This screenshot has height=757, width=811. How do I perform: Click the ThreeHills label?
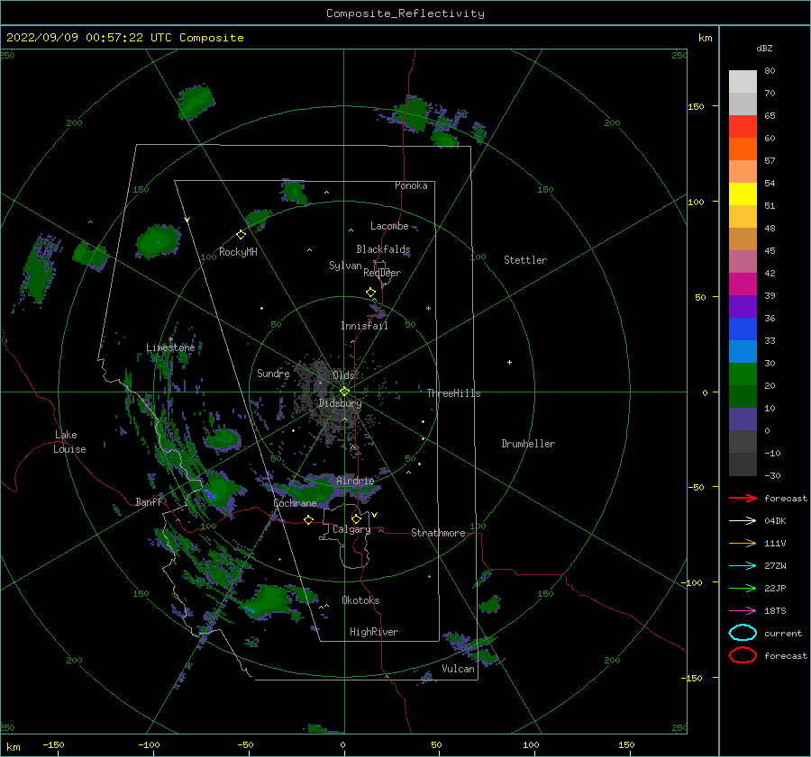coord(453,393)
